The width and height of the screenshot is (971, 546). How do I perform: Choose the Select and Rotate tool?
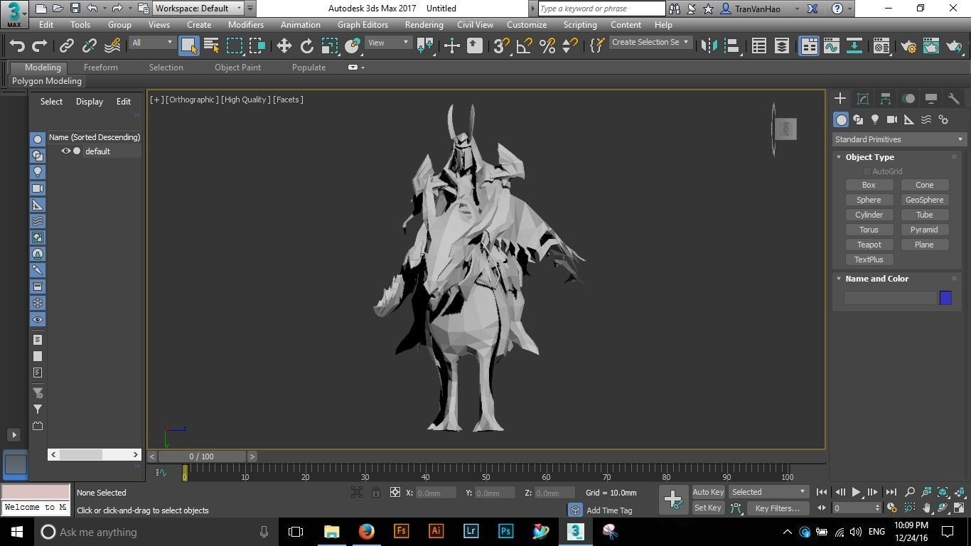307,45
